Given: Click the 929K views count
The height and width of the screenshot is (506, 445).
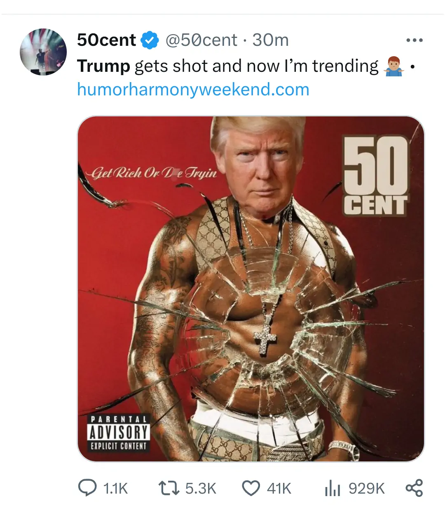Looking at the screenshot, I should point(366,489).
